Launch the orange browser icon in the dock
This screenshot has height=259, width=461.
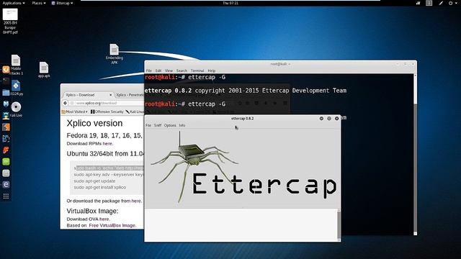click(x=6, y=70)
